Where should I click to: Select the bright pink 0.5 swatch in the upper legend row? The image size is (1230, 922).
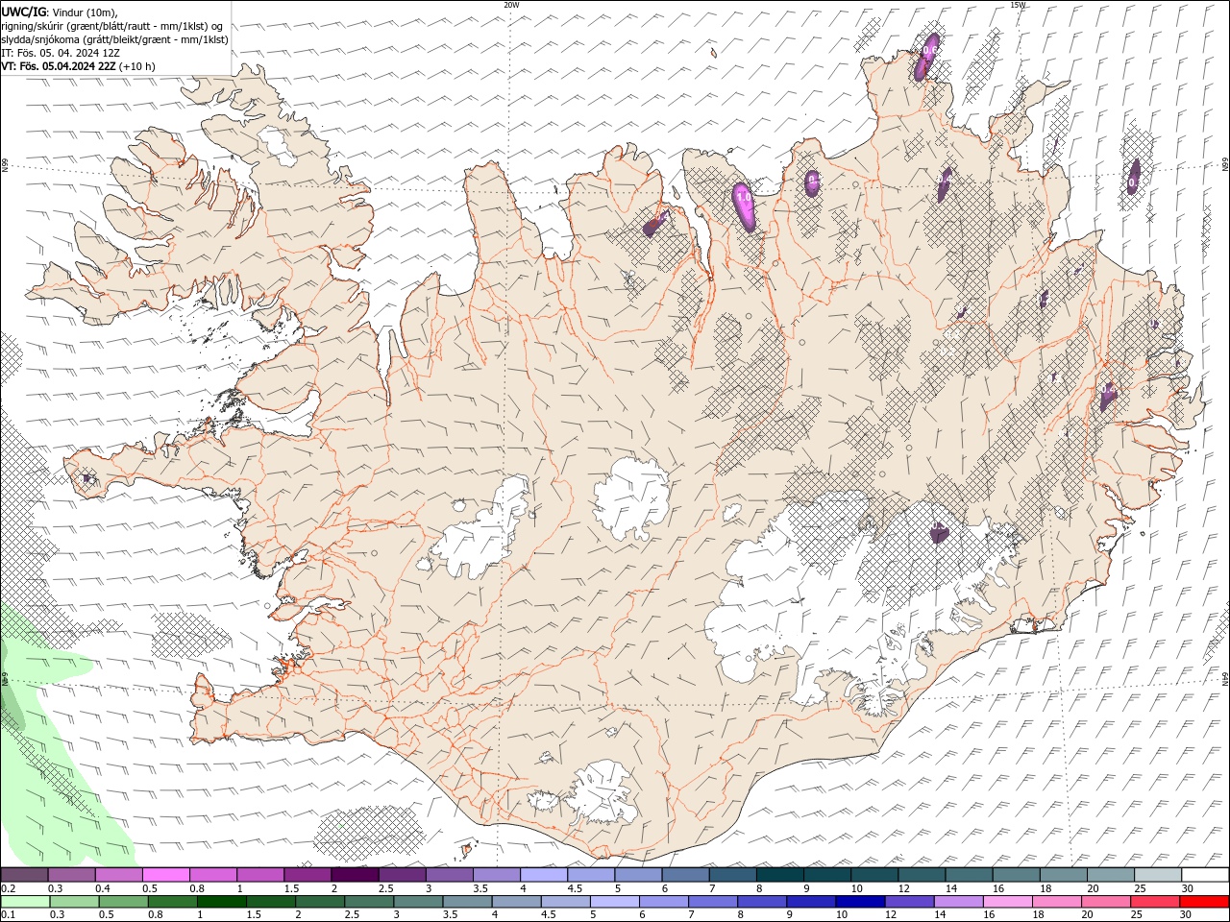(165, 874)
